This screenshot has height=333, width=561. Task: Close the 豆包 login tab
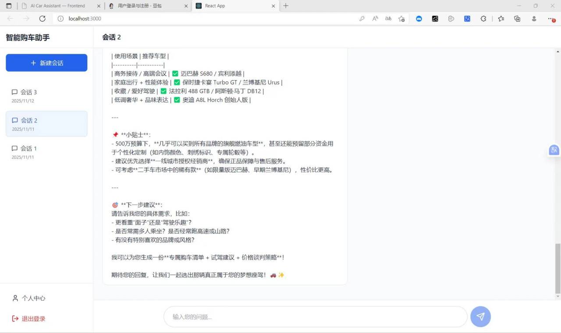pos(186,6)
